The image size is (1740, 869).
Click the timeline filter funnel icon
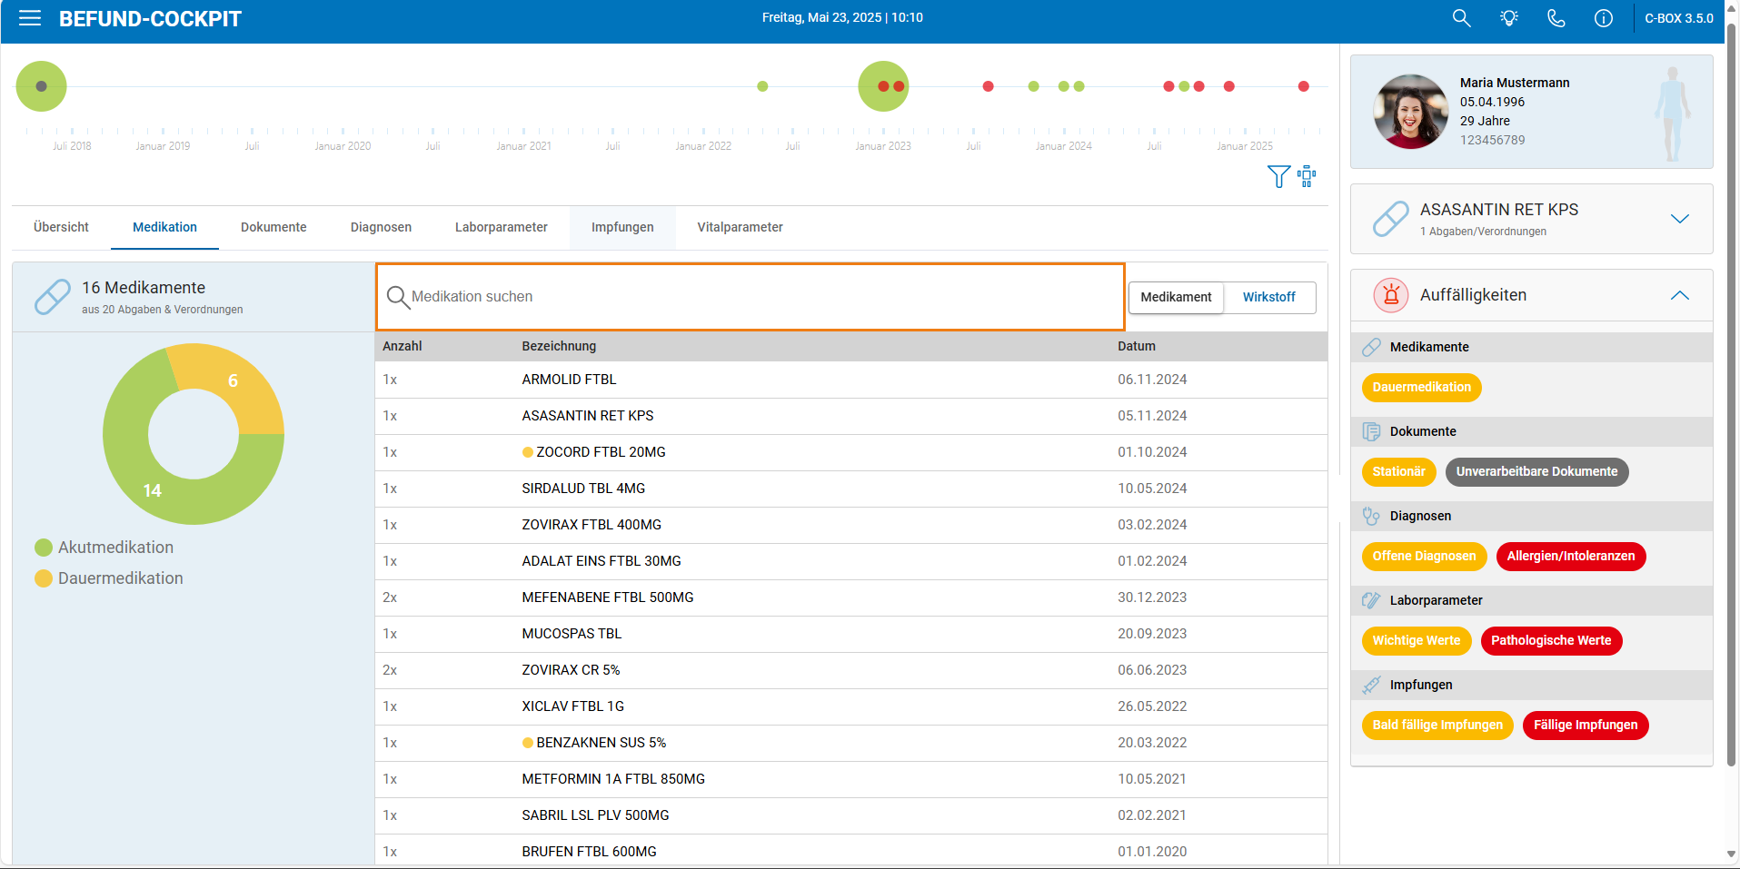(1278, 176)
